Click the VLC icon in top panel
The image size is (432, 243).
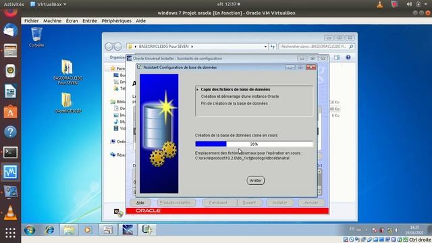click(x=380, y=4)
